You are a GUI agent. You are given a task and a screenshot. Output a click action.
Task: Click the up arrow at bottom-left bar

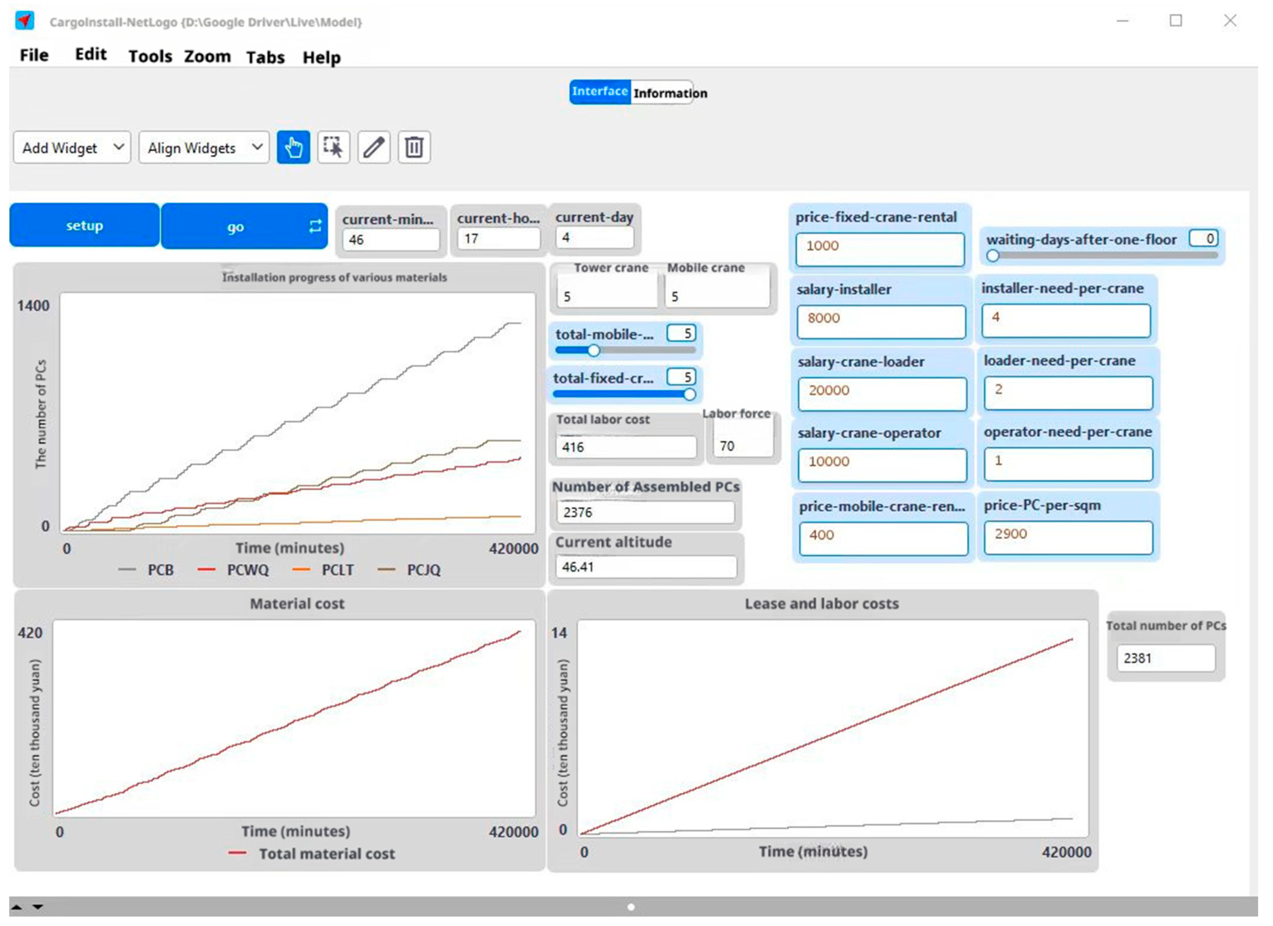17,907
